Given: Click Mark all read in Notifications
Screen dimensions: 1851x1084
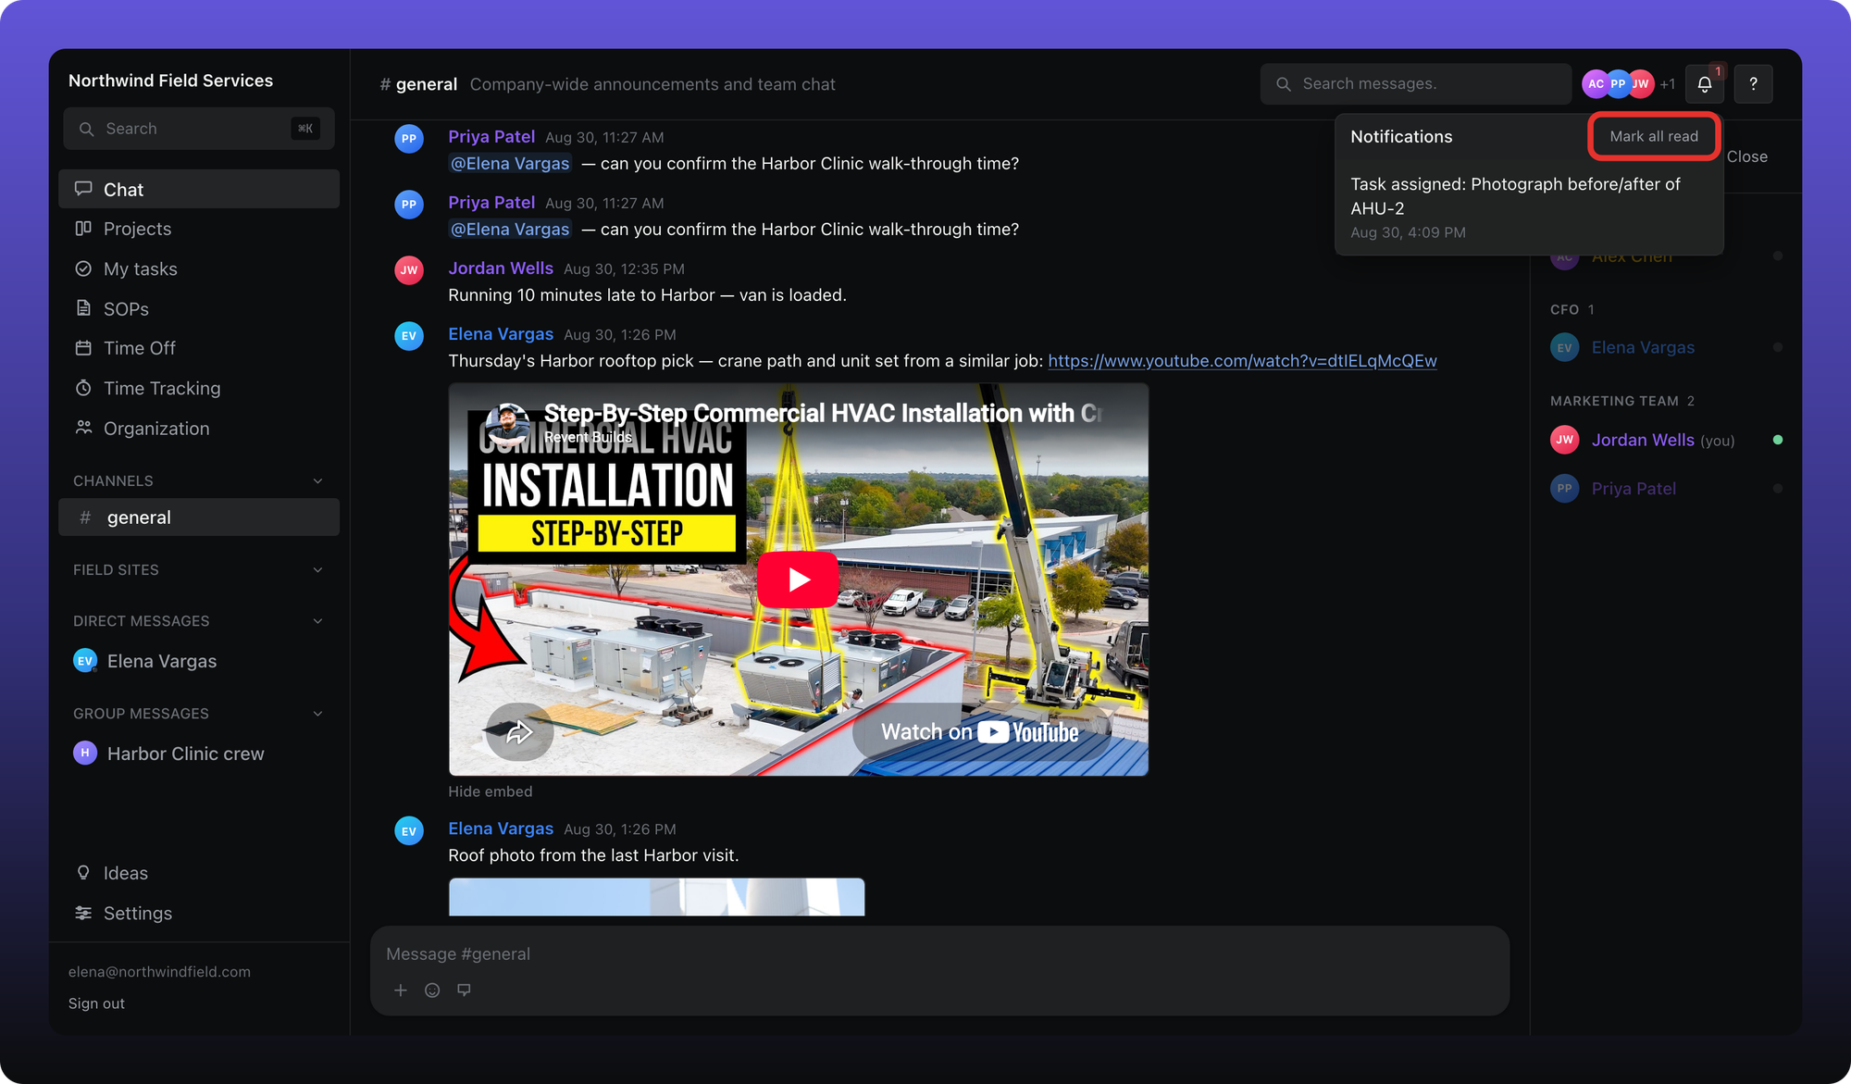Looking at the screenshot, I should click(1654, 136).
